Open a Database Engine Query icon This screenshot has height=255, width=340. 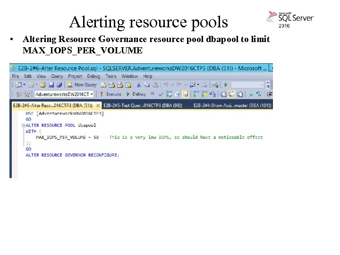tap(103, 85)
